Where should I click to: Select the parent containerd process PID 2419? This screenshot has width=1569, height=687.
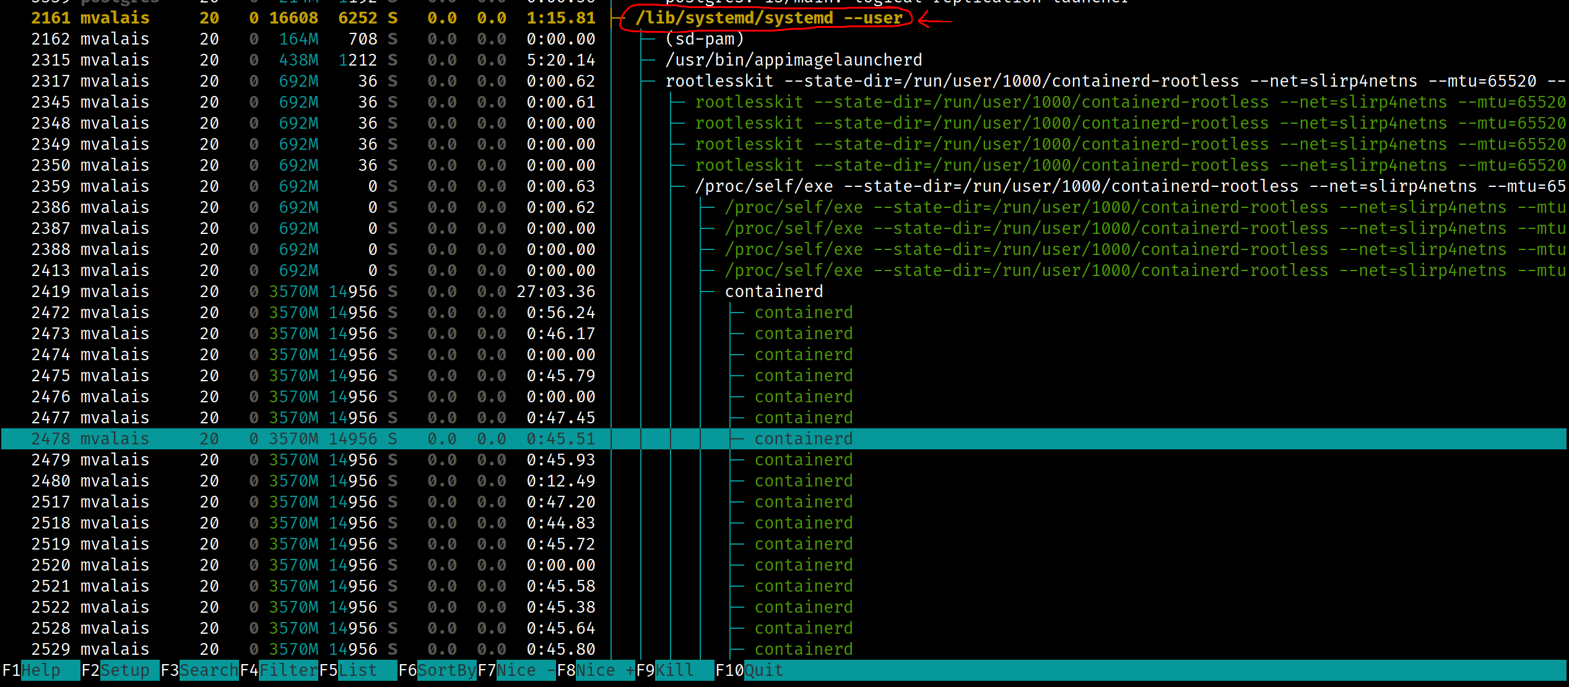773,291
